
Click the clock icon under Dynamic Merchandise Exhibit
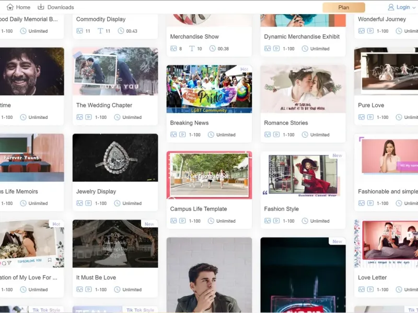point(305,49)
